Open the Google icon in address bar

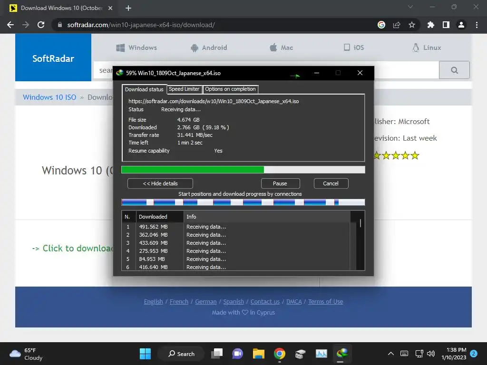381,25
